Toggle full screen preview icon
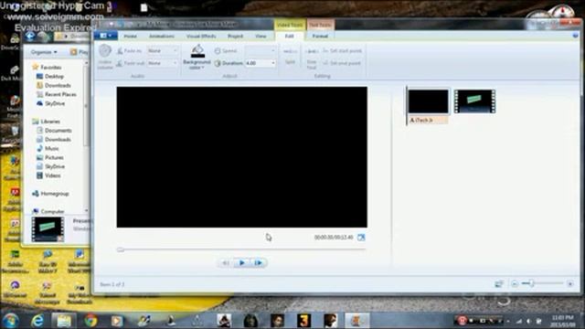The height and width of the screenshot is (329, 585). tap(361, 238)
